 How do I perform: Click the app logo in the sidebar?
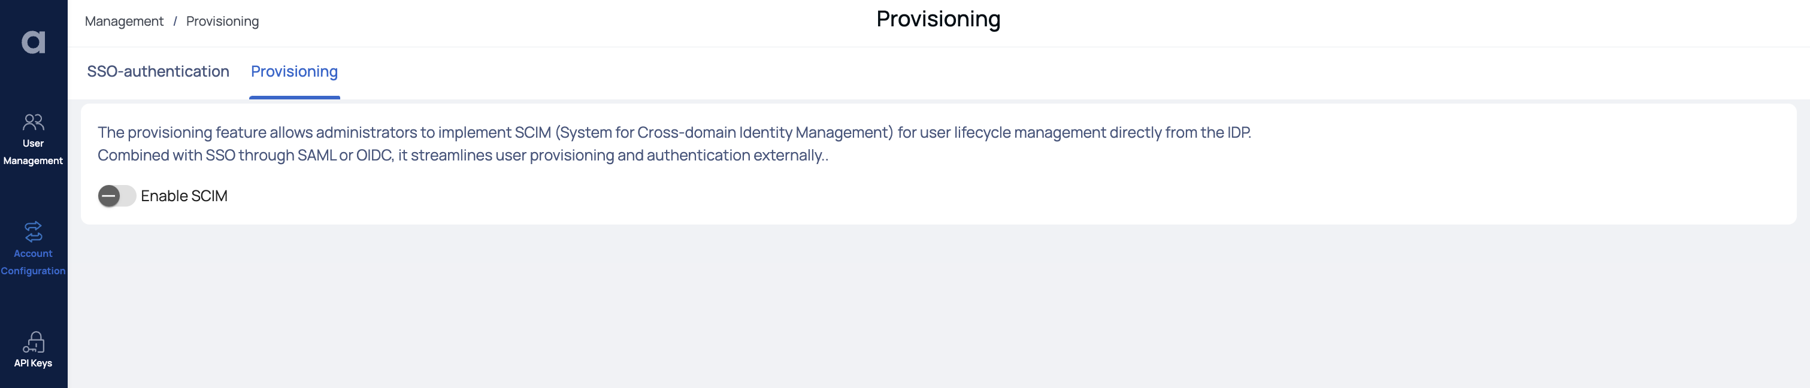(x=33, y=42)
